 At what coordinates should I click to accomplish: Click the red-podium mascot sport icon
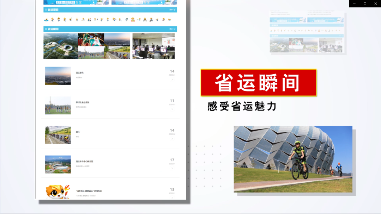click(x=133, y=19)
